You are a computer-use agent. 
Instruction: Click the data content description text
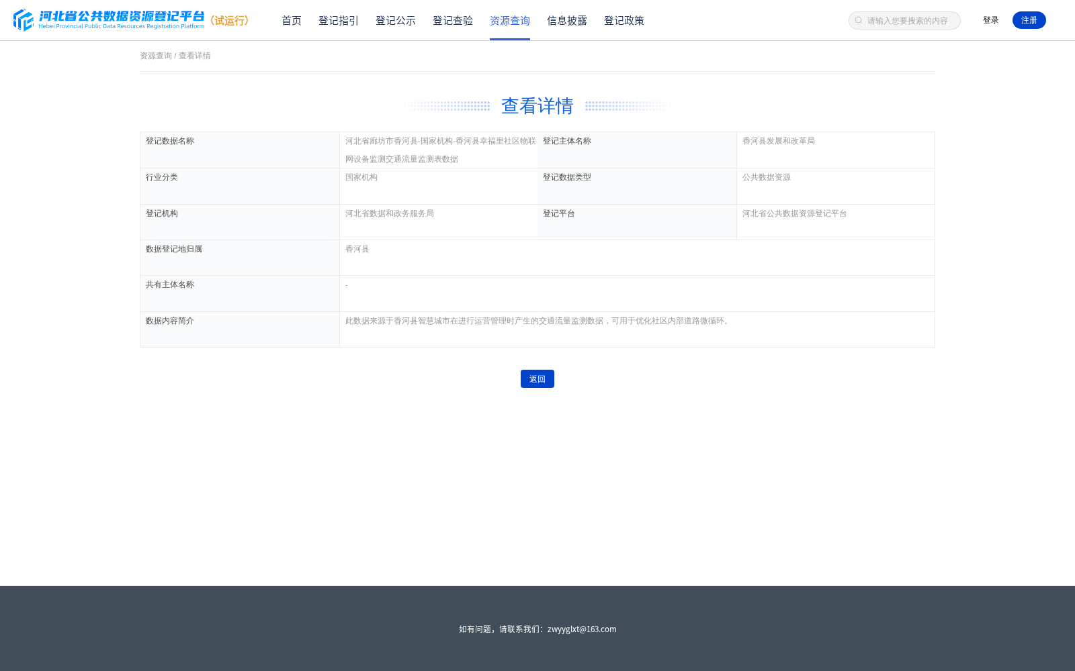[539, 321]
